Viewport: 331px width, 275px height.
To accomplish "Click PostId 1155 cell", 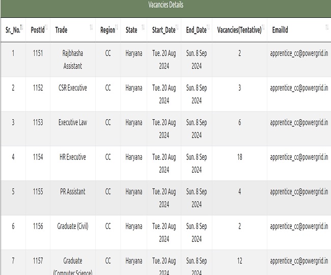I will coord(38,191).
